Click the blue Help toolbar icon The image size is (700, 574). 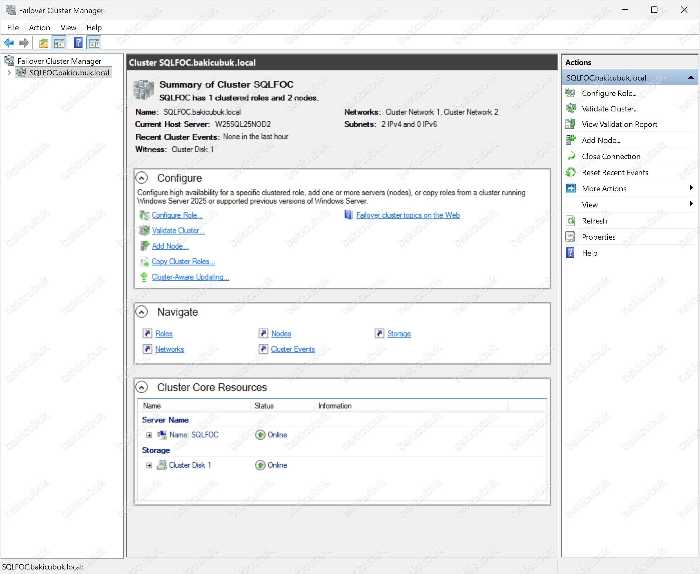(x=78, y=43)
